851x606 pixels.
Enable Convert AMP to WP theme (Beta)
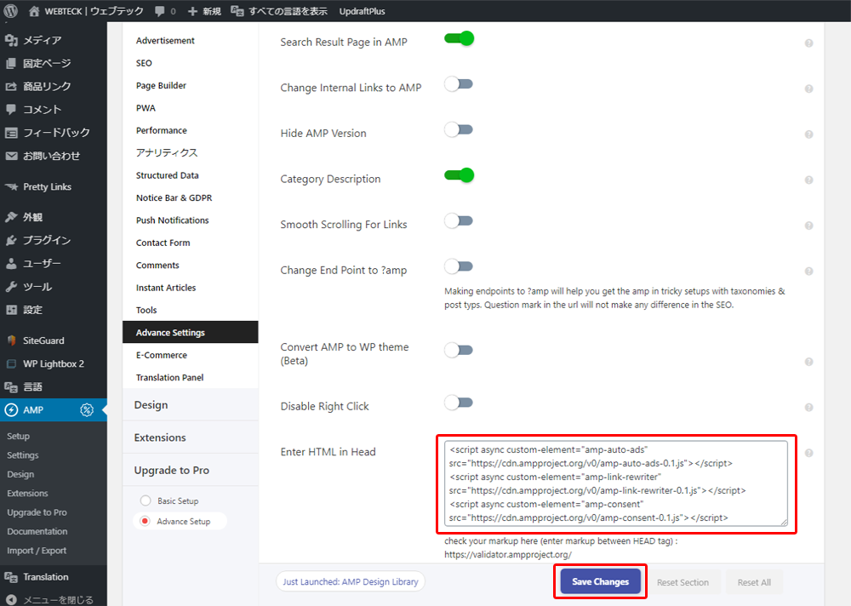(460, 351)
